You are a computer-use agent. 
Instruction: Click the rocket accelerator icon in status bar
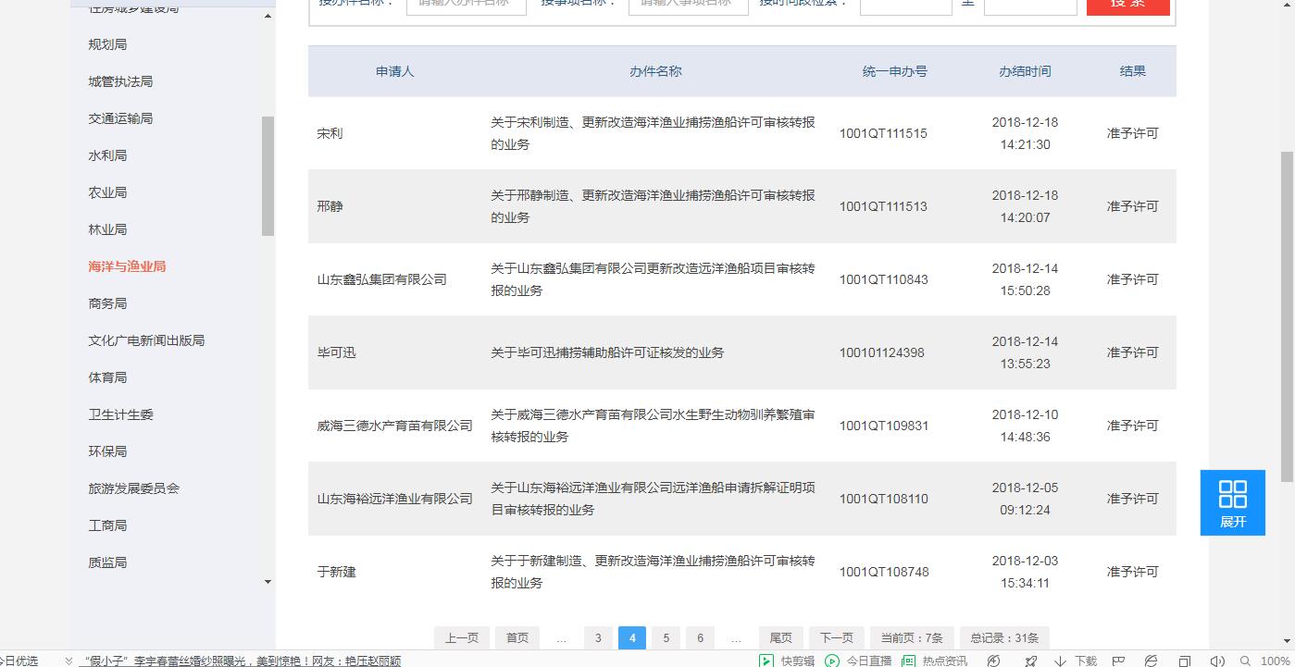tap(1030, 661)
